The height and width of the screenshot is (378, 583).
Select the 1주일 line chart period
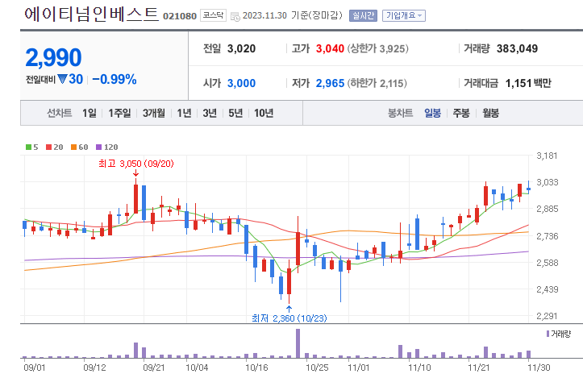[x=119, y=113]
